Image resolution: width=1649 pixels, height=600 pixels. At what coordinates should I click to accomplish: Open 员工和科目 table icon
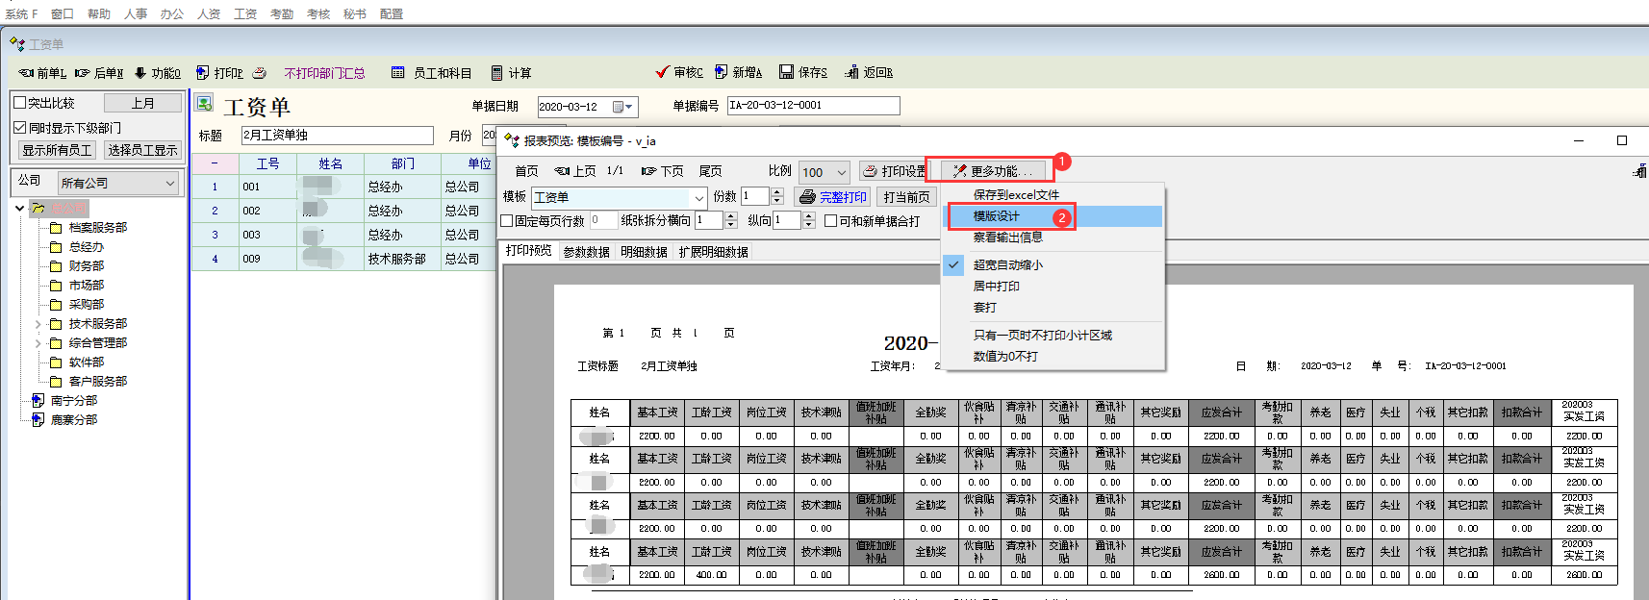pos(397,73)
